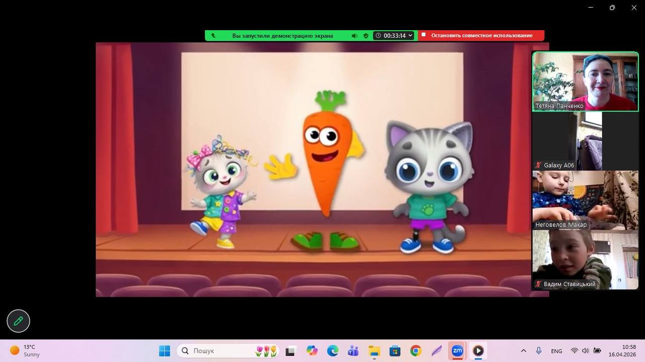
Task: Select Тетяна Панченко's video thumbnail
Action: (x=585, y=81)
